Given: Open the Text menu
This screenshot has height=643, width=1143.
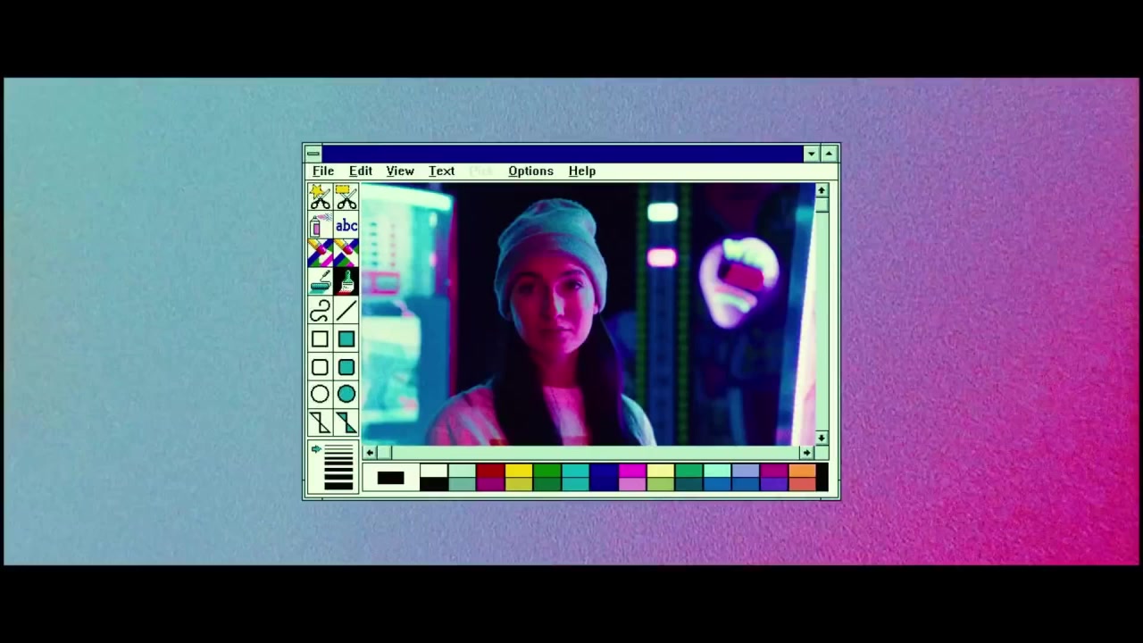Looking at the screenshot, I should tap(441, 171).
